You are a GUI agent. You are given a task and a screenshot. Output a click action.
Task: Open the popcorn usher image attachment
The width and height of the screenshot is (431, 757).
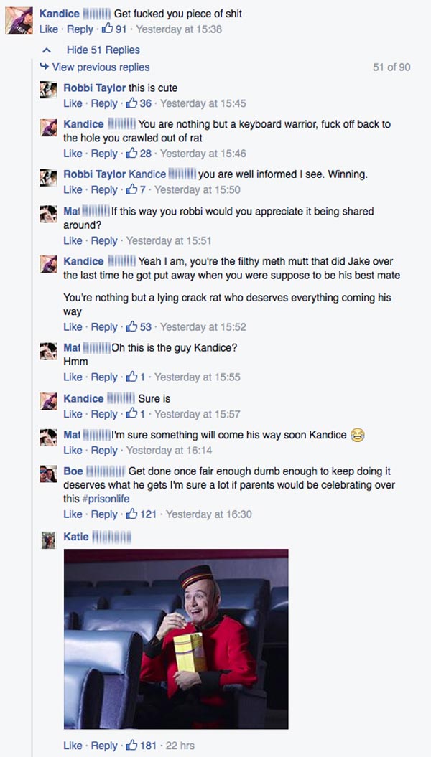(x=176, y=639)
